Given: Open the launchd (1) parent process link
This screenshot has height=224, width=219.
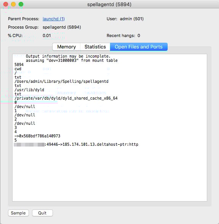Looking at the screenshot, I should [x=54, y=19].
